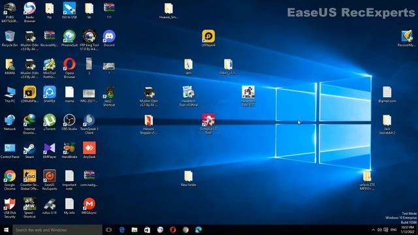Select the MEGAsync desktop icon
The width and height of the screenshot is (418, 235).
pyautogui.click(x=89, y=206)
